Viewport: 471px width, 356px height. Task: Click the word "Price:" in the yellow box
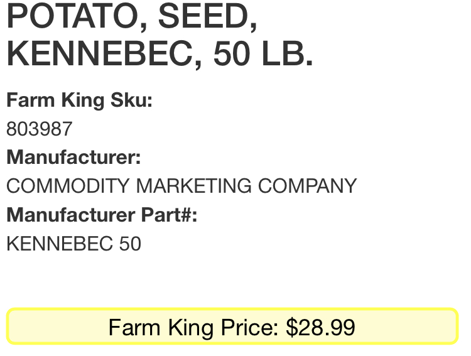coord(249,327)
